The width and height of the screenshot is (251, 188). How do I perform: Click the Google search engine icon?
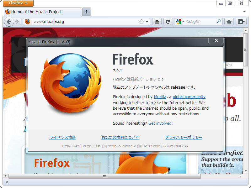(x=179, y=21)
